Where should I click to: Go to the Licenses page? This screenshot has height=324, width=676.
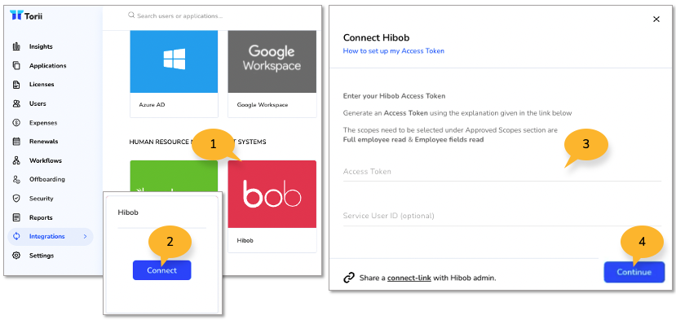(x=42, y=85)
